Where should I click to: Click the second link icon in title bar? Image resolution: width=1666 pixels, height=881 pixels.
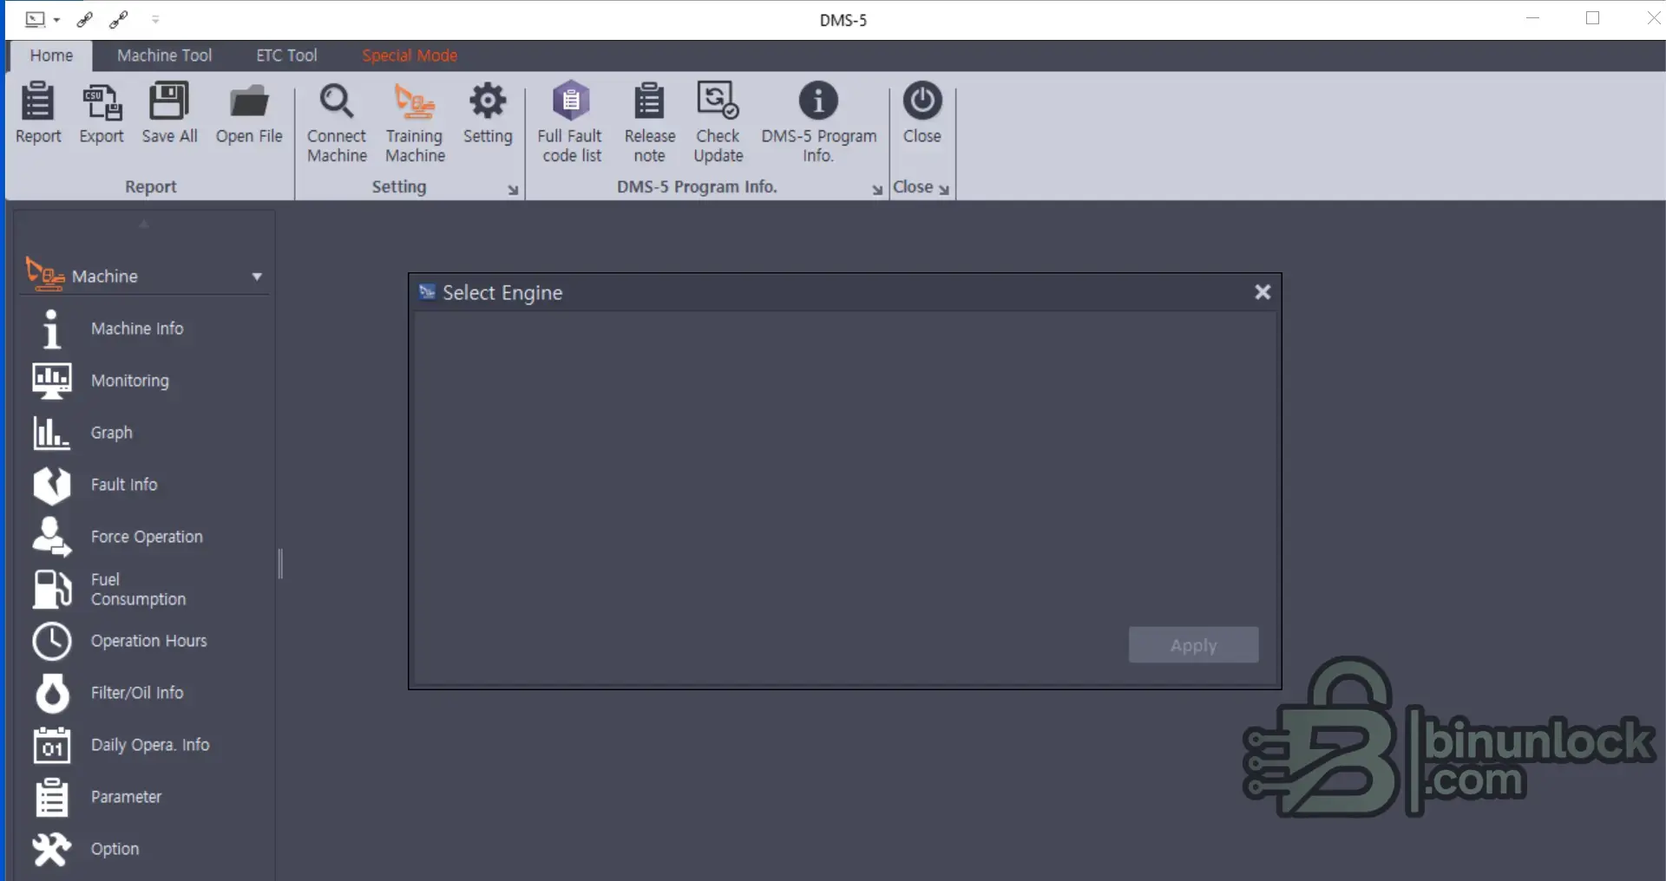119,19
